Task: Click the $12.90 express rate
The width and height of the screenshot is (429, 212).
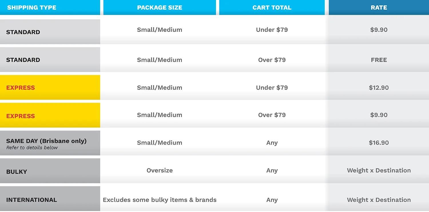Action: click(379, 87)
